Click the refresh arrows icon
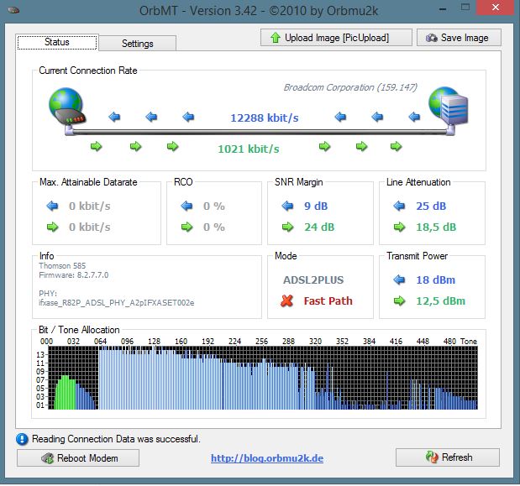Screen dimensions: 520x486 [432, 457]
